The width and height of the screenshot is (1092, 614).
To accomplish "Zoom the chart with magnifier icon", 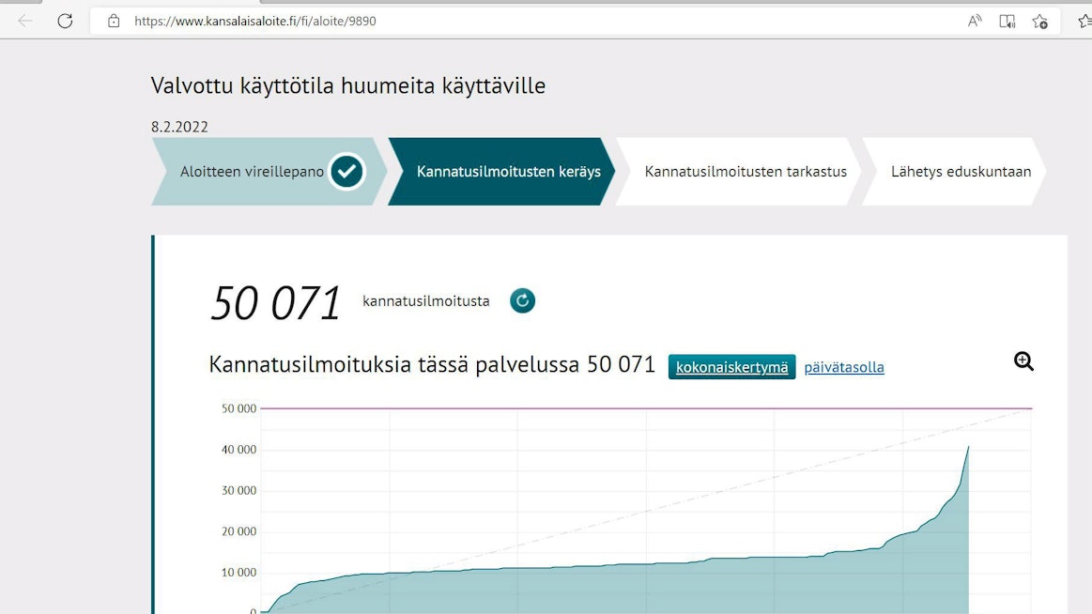I will [x=1023, y=361].
